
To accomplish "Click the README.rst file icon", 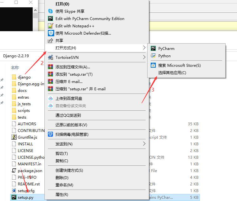I will [x=14, y=184].
